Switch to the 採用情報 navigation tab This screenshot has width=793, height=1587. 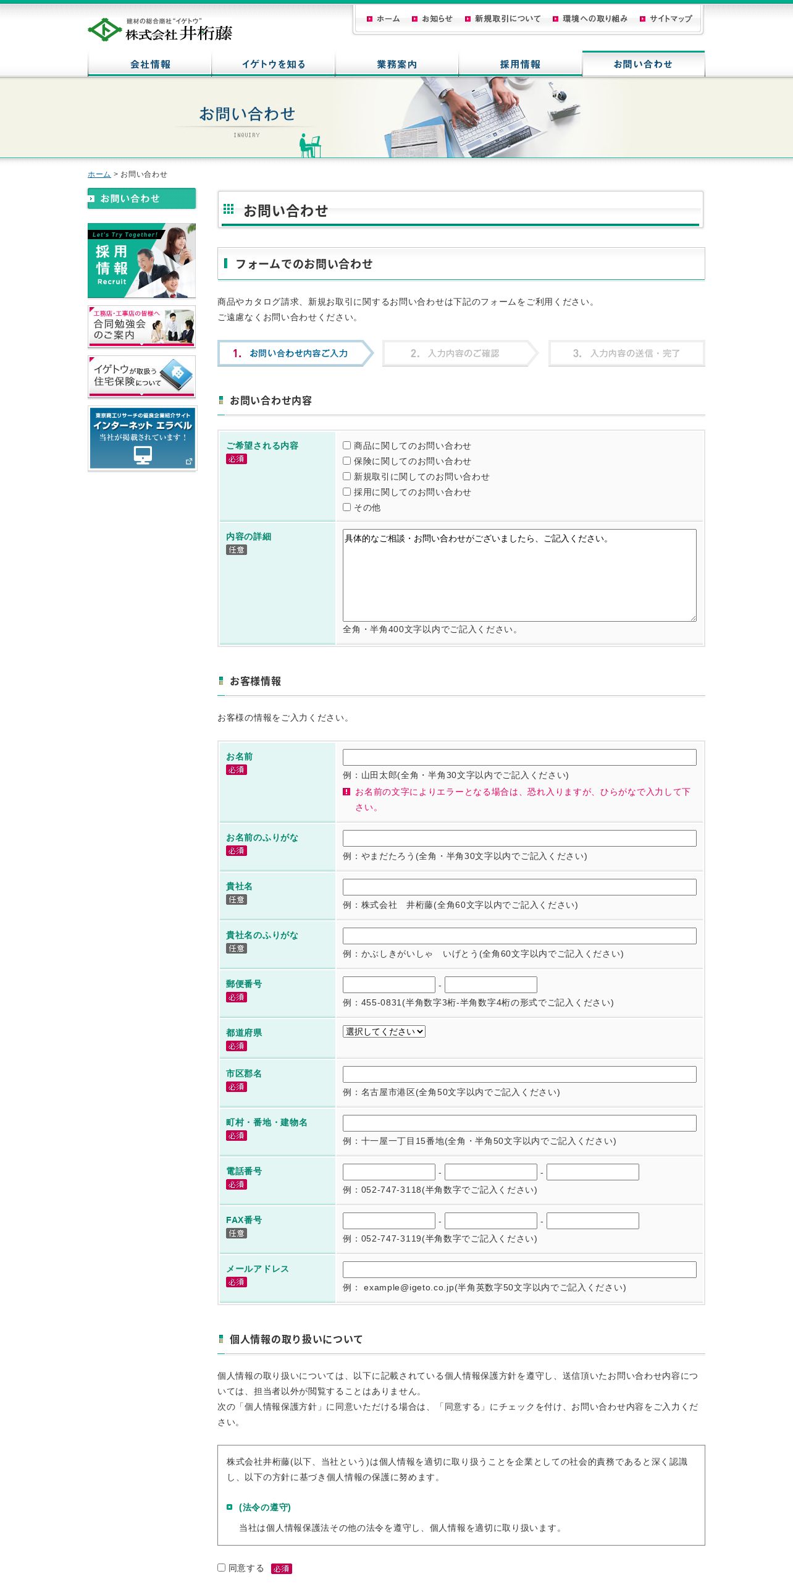(521, 64)
